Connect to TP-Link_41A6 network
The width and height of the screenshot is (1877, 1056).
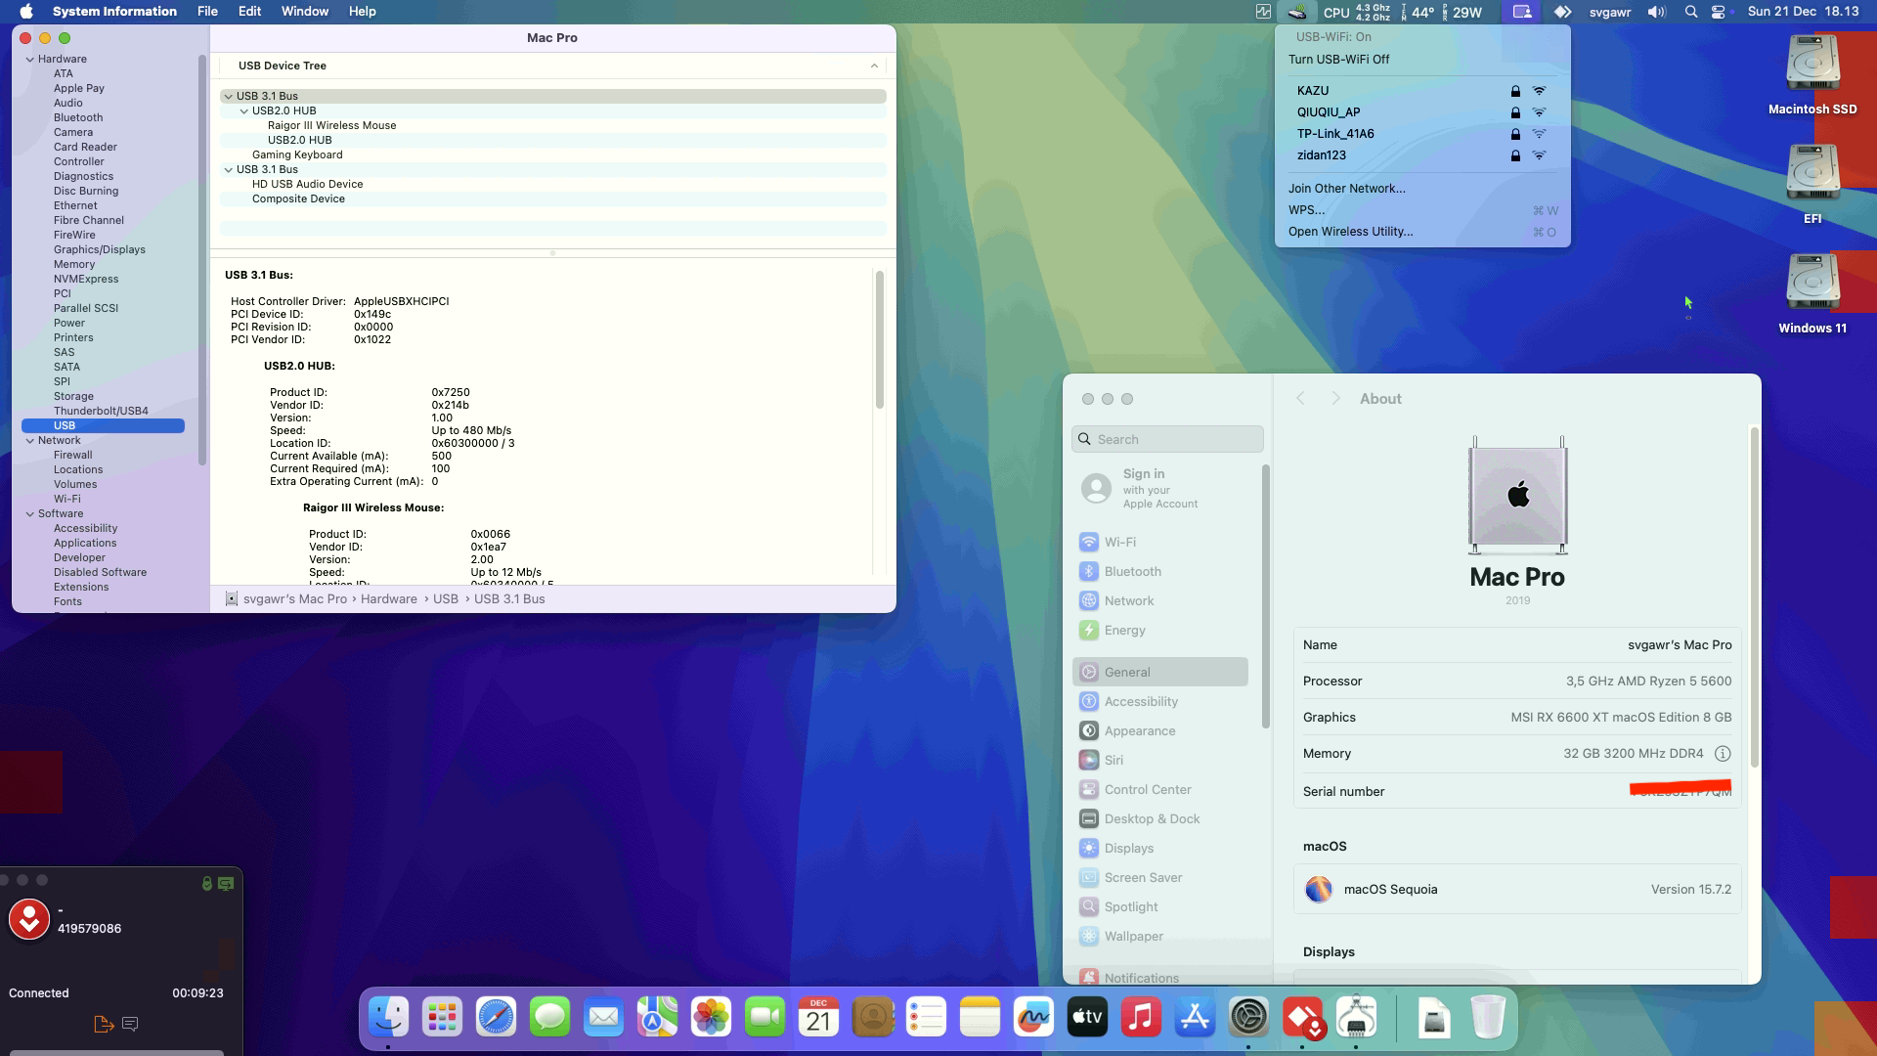coord(1422,134)
